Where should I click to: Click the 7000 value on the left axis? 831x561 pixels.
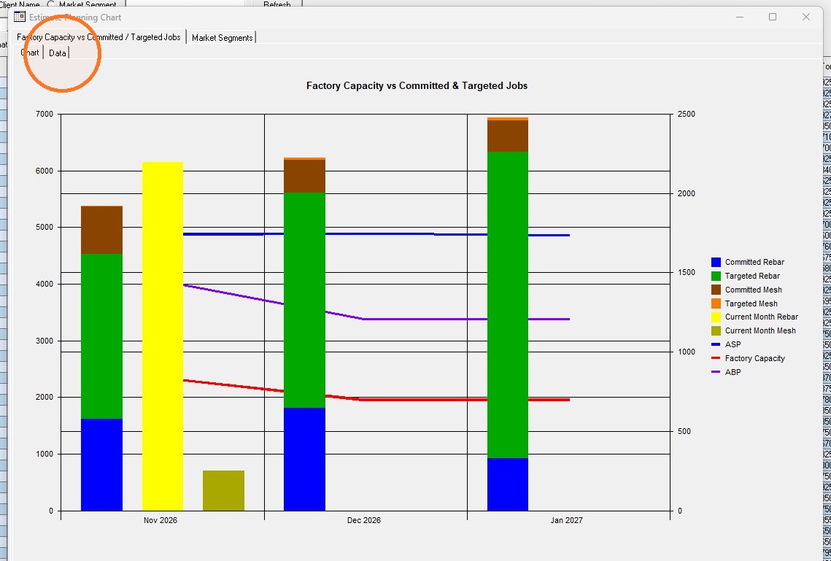tap(45, 115)
